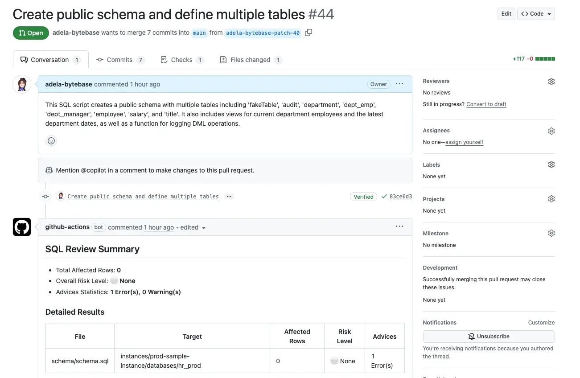
Task: Open options menu on github-actions comment
Action: [399, 227]
